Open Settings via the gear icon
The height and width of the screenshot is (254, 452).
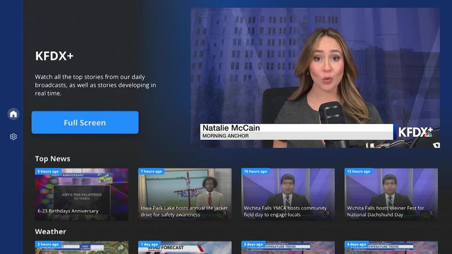coord(13,137)
